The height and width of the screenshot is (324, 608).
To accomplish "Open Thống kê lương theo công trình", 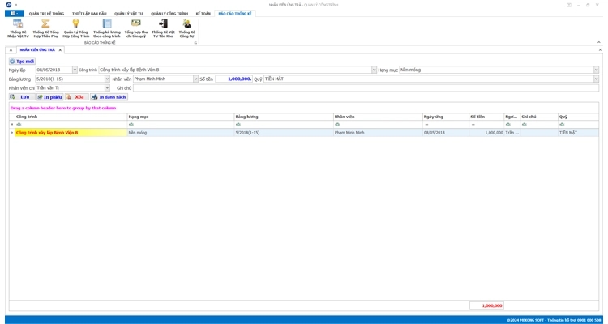I will [x=106, y=28].
